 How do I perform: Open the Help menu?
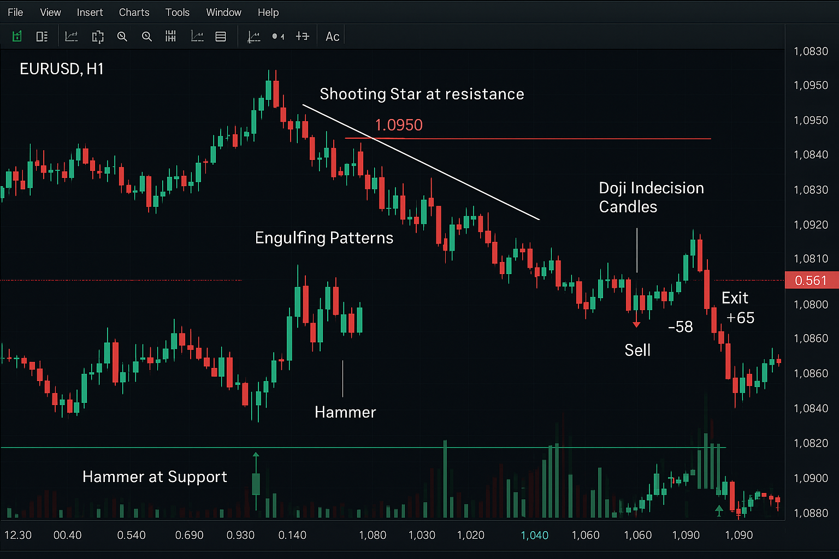tap(268, 12)
